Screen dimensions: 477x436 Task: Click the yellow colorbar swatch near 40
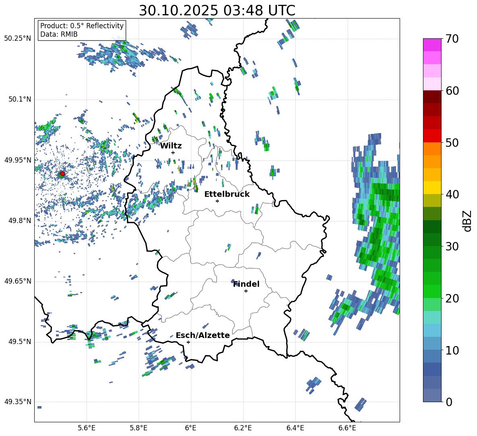pos(432,188)
